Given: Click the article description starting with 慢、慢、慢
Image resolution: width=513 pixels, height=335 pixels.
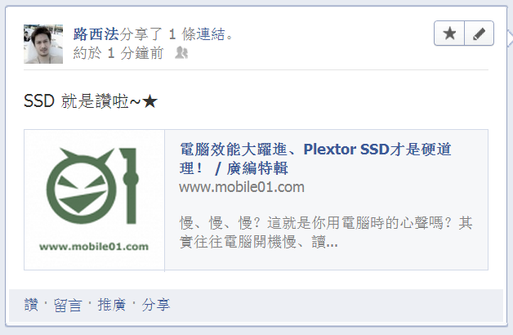Looking at the screenshot, I should (326, 232).
